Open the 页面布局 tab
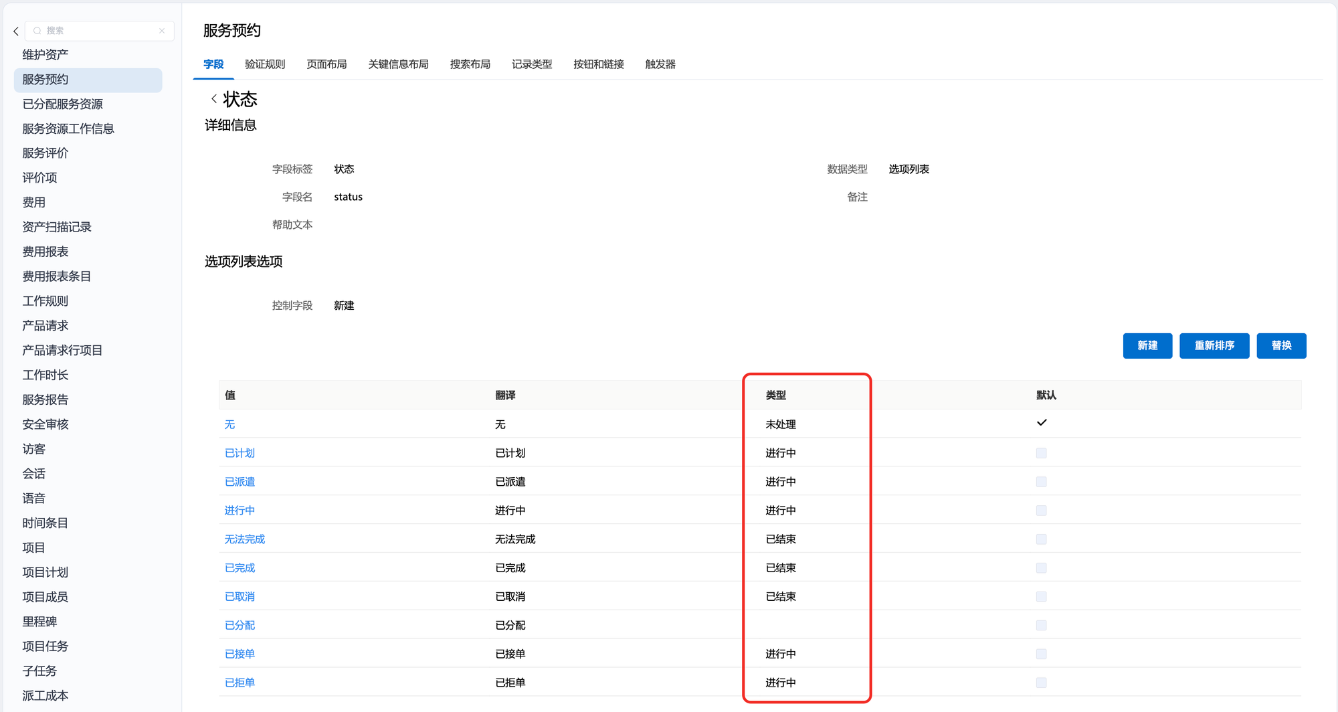The image size is (1338, 712). pyautogui.click(x=326, y=64)
